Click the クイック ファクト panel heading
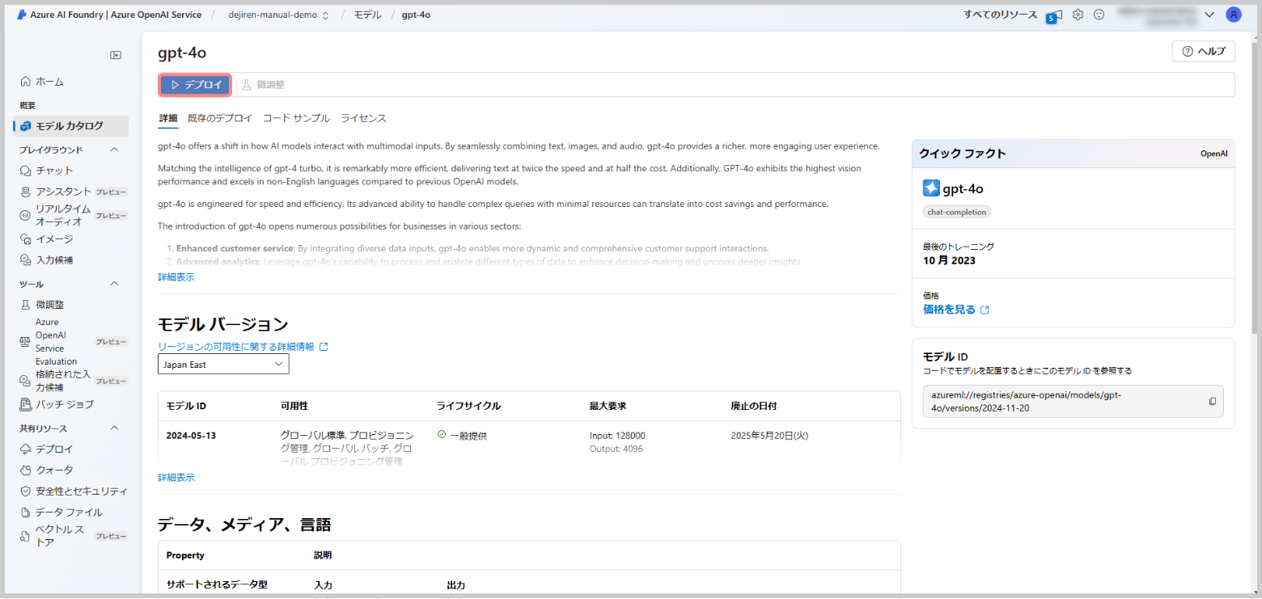The image size is (1262, 599). point(963,154)
